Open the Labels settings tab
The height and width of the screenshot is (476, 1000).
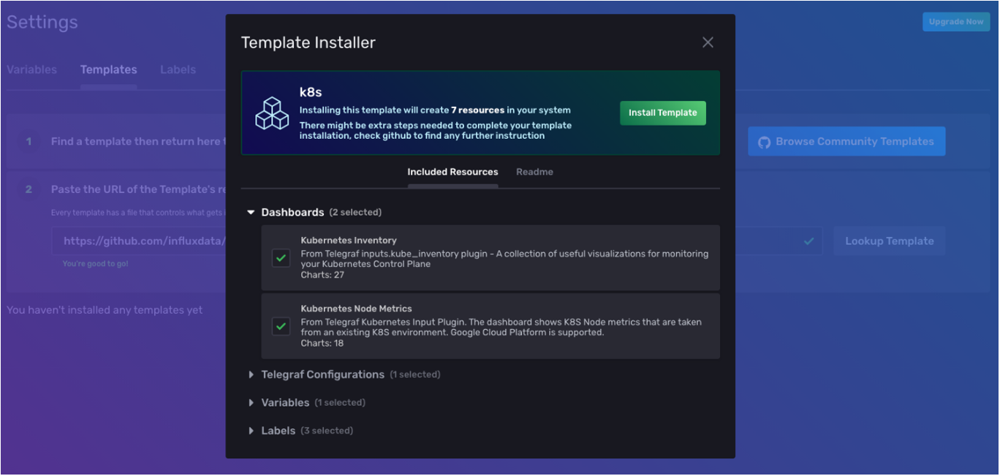click(178, 69)
